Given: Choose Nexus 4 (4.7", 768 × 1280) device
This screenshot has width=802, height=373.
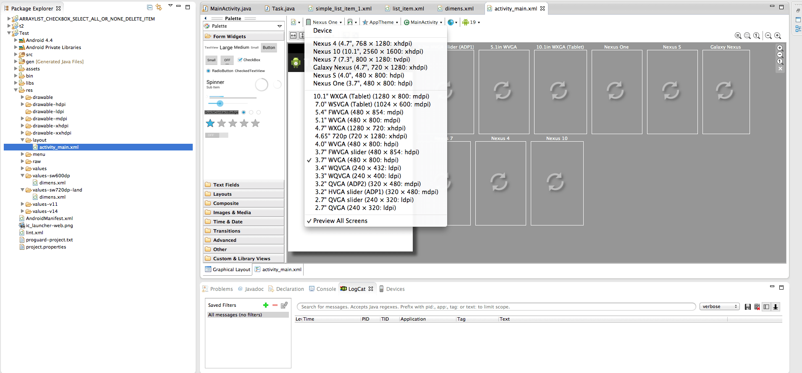Looking at the screenshot, I should (362, 44).
